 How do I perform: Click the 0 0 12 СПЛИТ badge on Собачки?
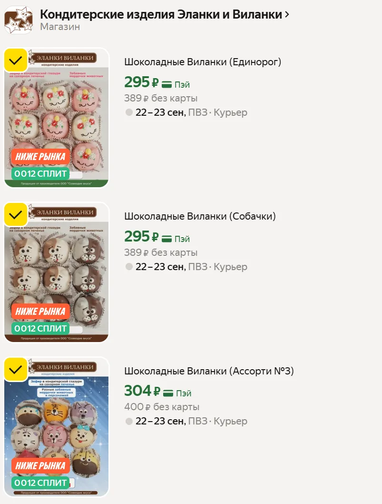click(40, 329)
